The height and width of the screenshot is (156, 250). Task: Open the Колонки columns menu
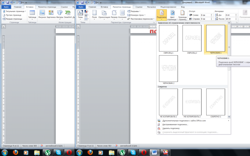pyautogui.click(x=122, y=15)
